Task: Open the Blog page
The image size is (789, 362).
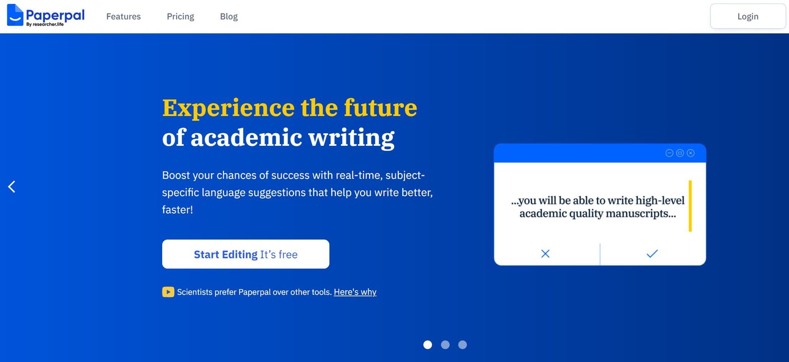Action: [229, 17]
